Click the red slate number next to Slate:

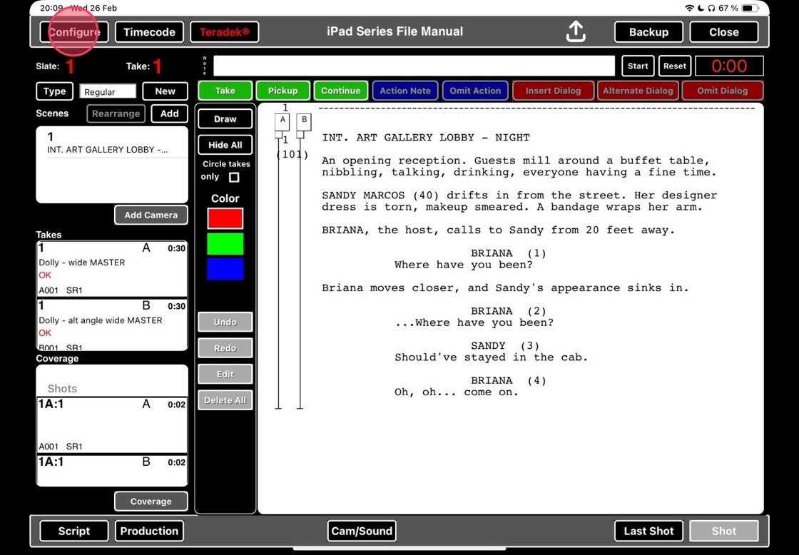click(x=70, y=66)
